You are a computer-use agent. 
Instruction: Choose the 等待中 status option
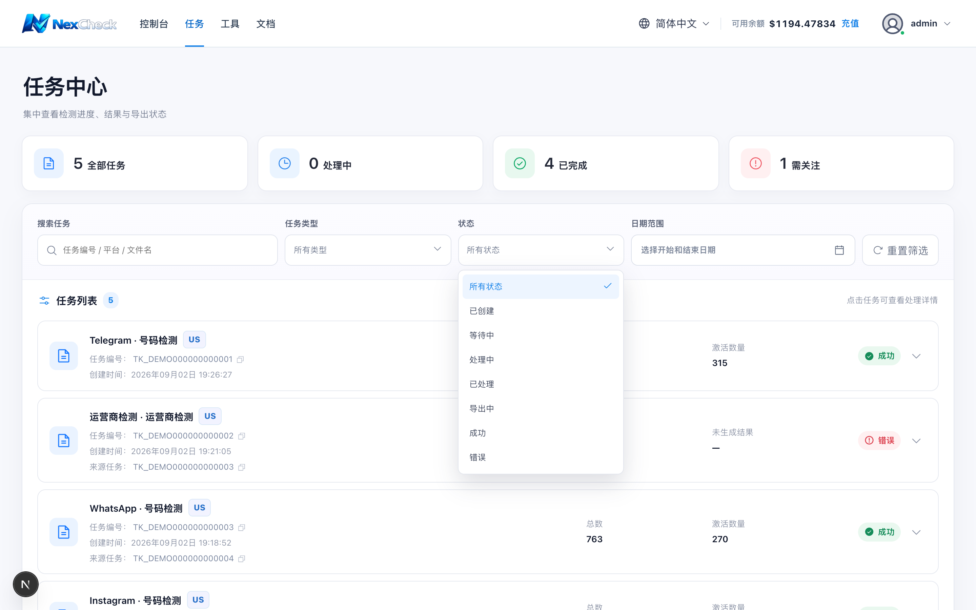pos(541,335)
